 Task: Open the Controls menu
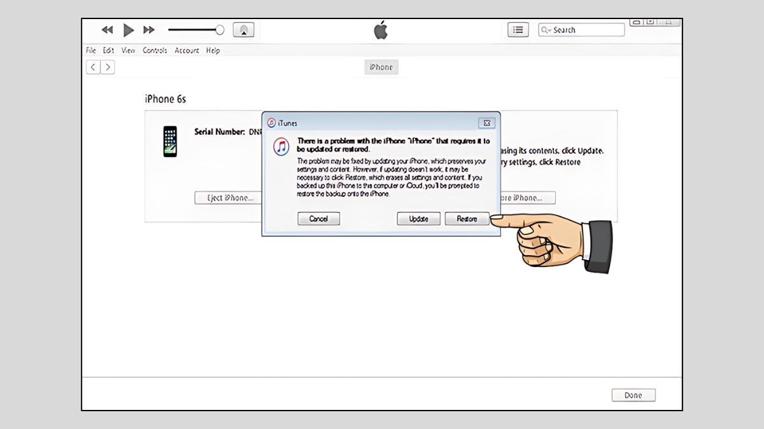(155, 51)
